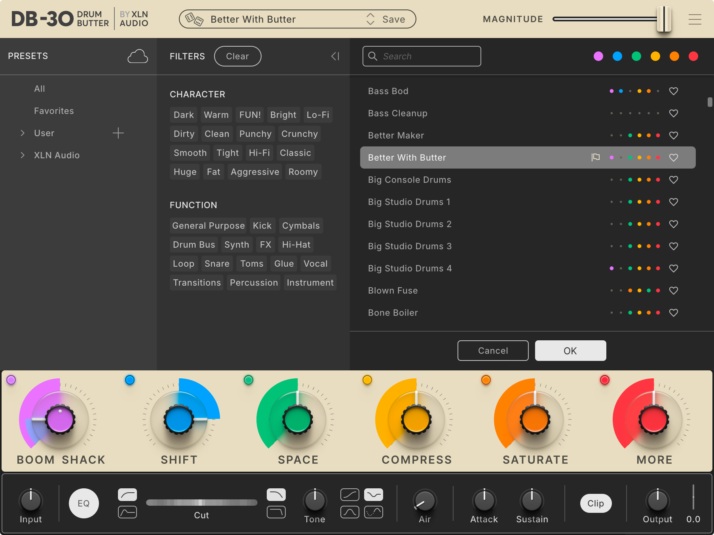Image resolution: width=714 pixels, height=535 pixels.
Task: Click the Attack knob
Action: (x=484, y=501)
